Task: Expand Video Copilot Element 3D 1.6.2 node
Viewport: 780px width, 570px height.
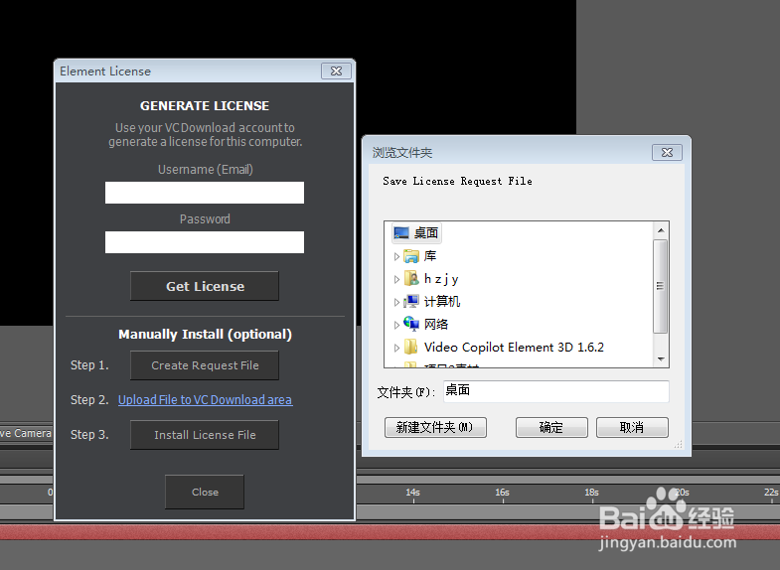Action: click(x=396, y=348)
